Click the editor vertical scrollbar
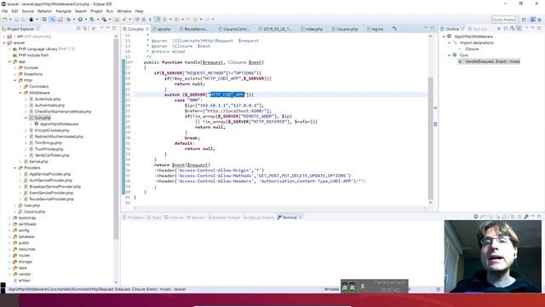Viewport: 545px width, 307px height. tap(431, 137)
